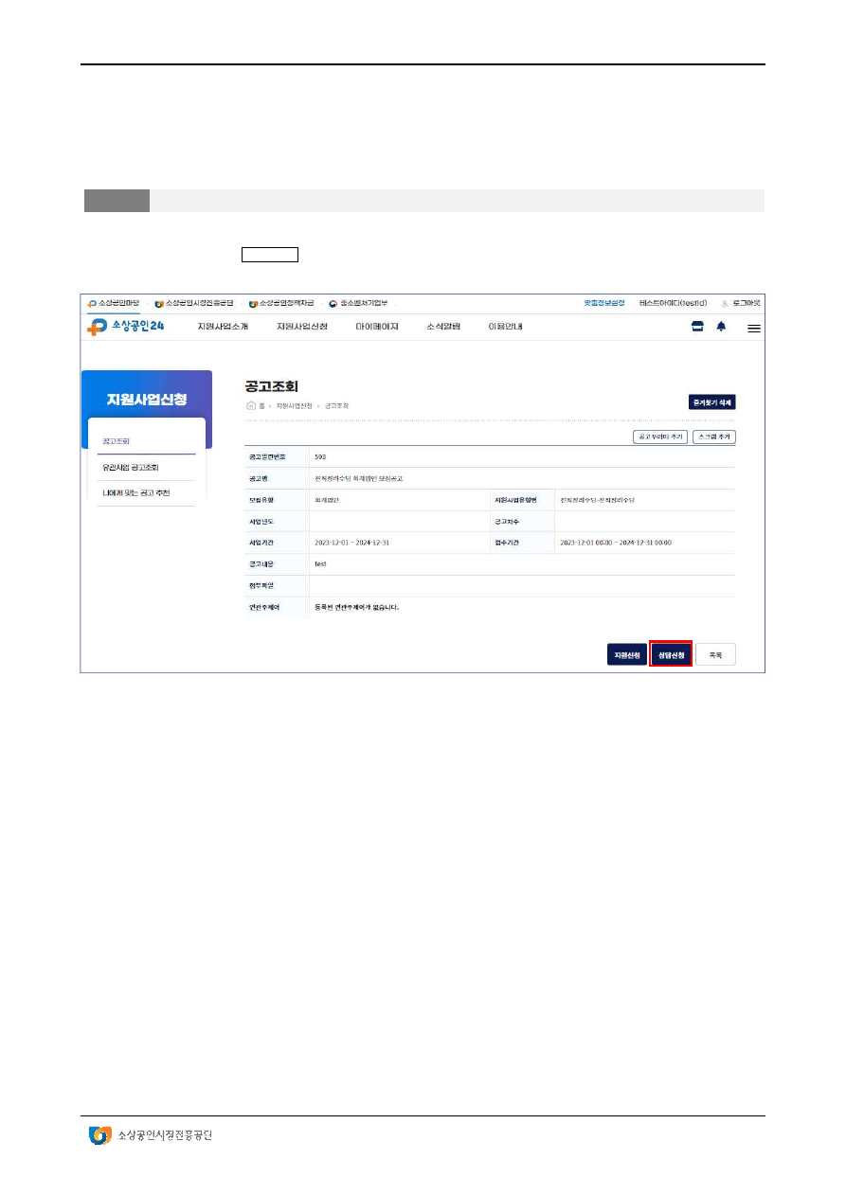The image size is (846, 1195).
Task: Open the hamburger menu
Action: (754, 328)
